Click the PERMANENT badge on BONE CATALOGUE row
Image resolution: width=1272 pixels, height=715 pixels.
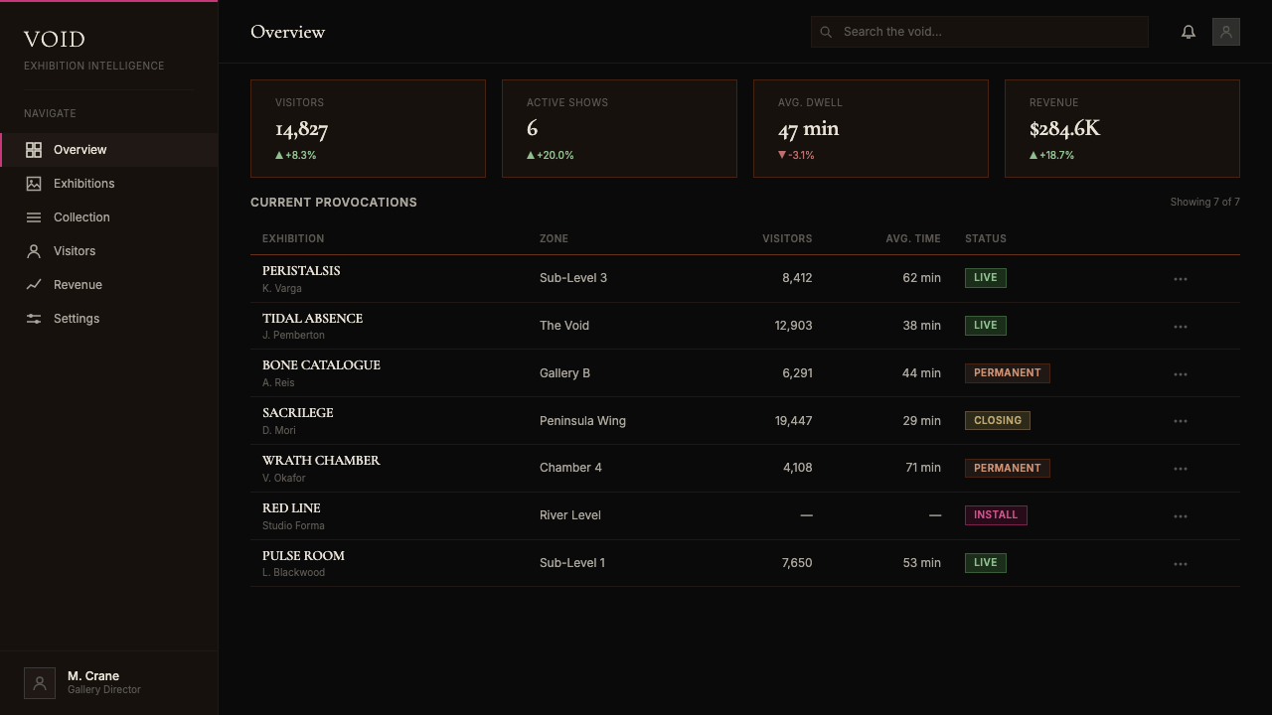(x=1008, y=373)
